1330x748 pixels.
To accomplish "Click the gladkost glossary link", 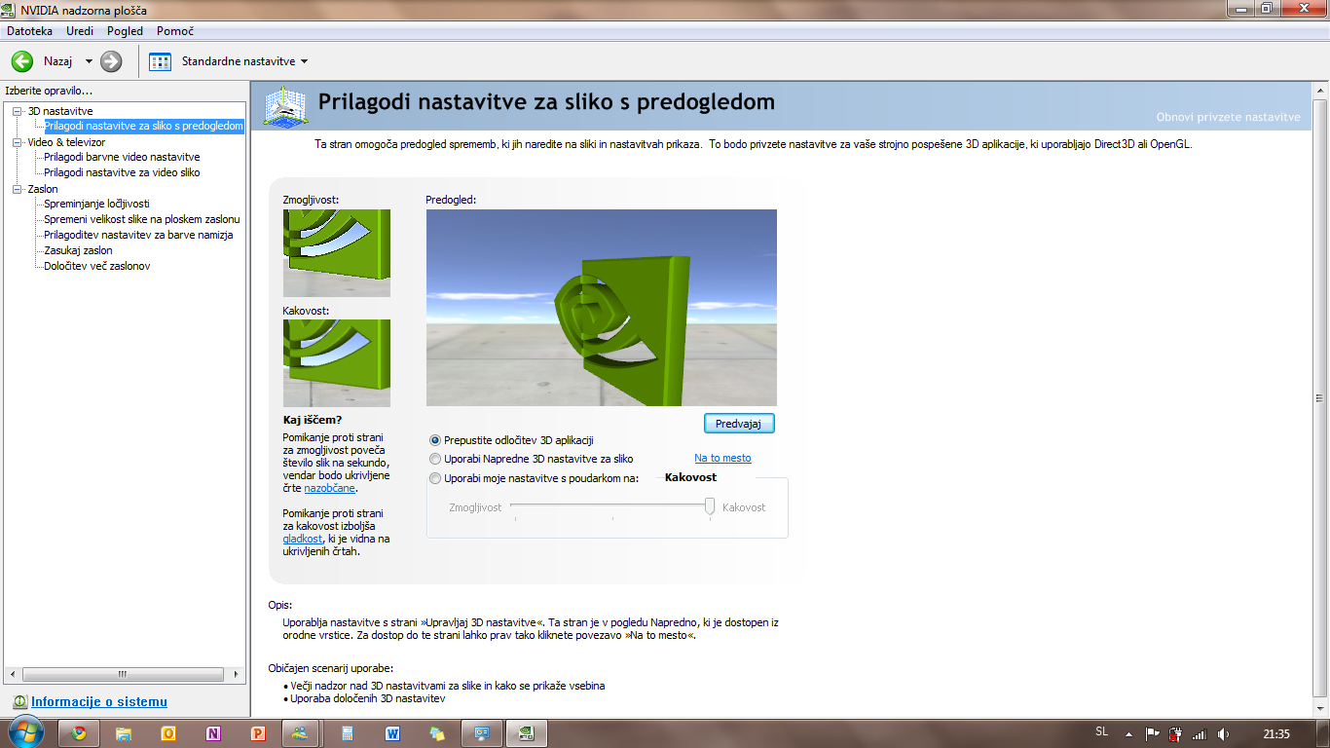I will pyautogui.click(x=302, y=539).
